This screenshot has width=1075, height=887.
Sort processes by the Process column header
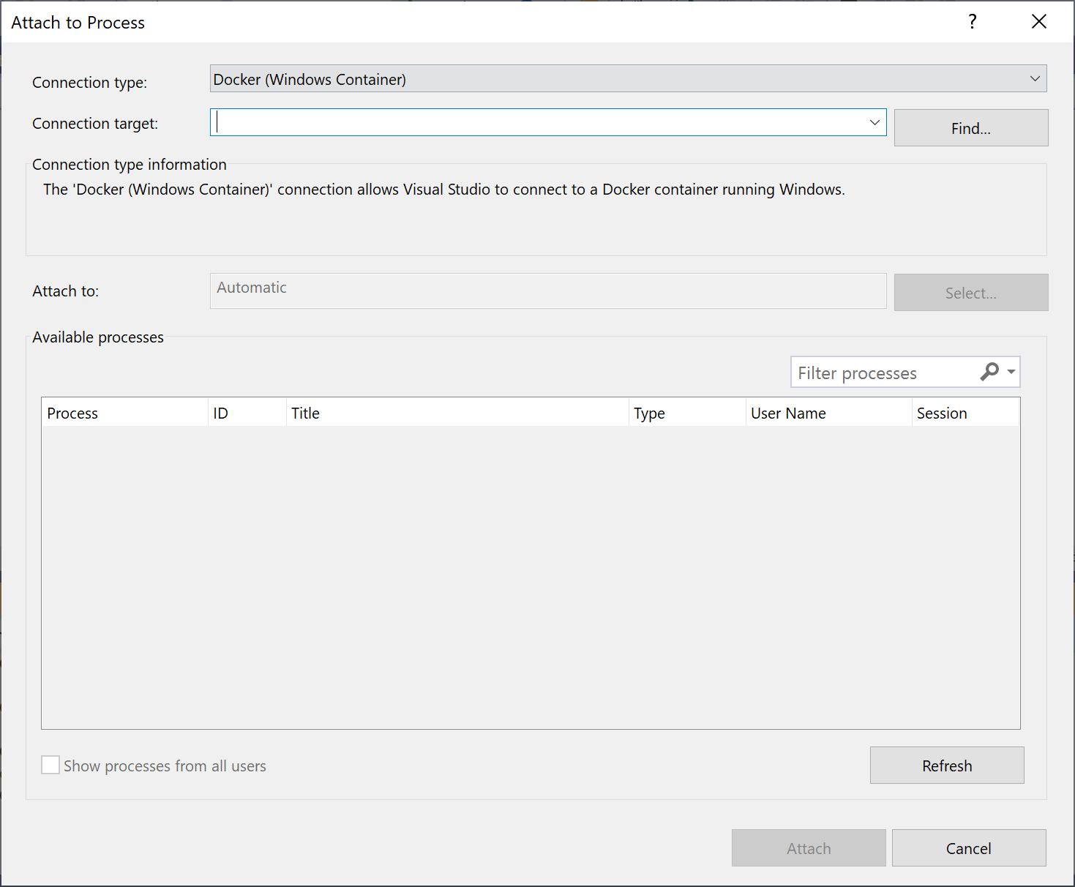123,412
